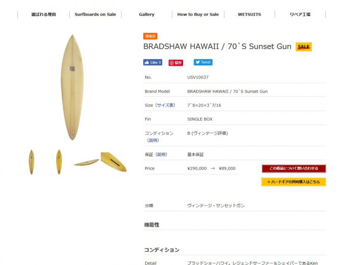
Task: Click the Twitter Tweet button
Action: tap(203, 62)
